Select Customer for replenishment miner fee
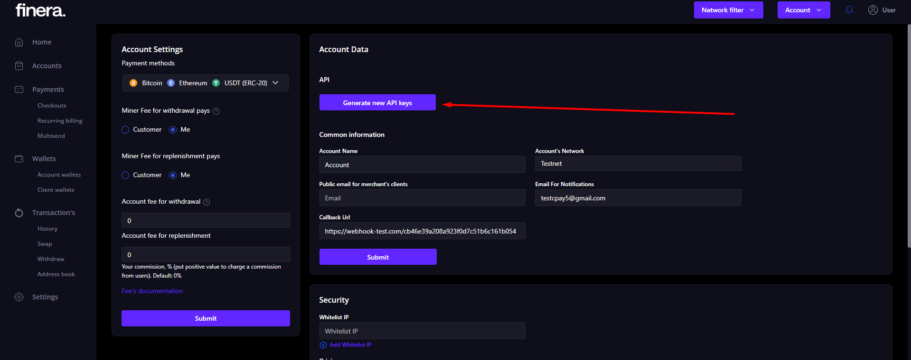This screenshot has width=911, height=360. (x=125, y=175)
